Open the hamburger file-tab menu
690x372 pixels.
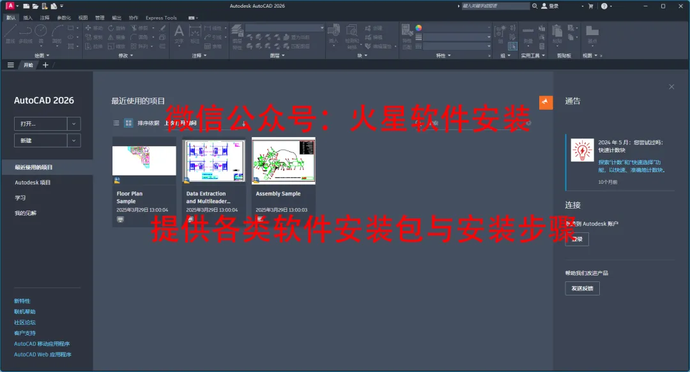[x=11, y=65]
